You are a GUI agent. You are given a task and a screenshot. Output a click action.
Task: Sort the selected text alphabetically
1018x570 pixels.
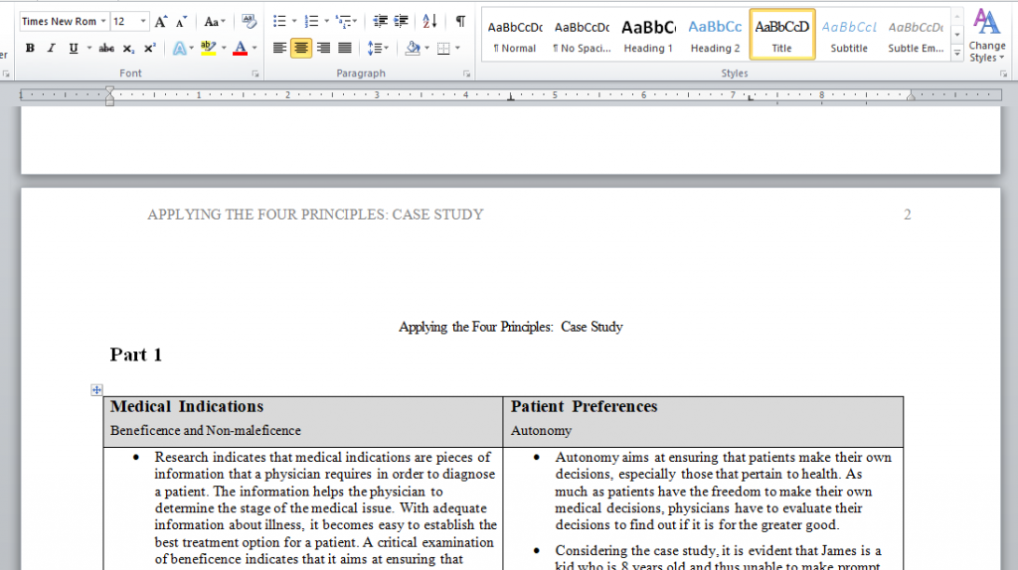[x=429, y=22]
